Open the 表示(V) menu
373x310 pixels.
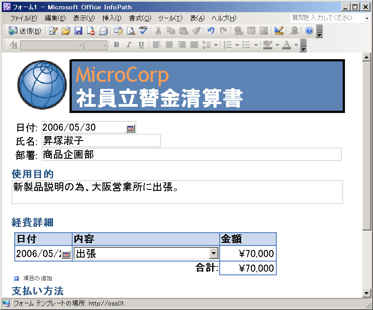84,18
